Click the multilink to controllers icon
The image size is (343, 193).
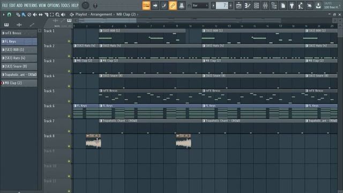pyautogui.click(x=181, y=5)
